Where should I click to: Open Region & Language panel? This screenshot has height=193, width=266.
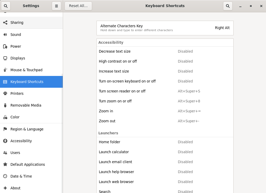27,129
